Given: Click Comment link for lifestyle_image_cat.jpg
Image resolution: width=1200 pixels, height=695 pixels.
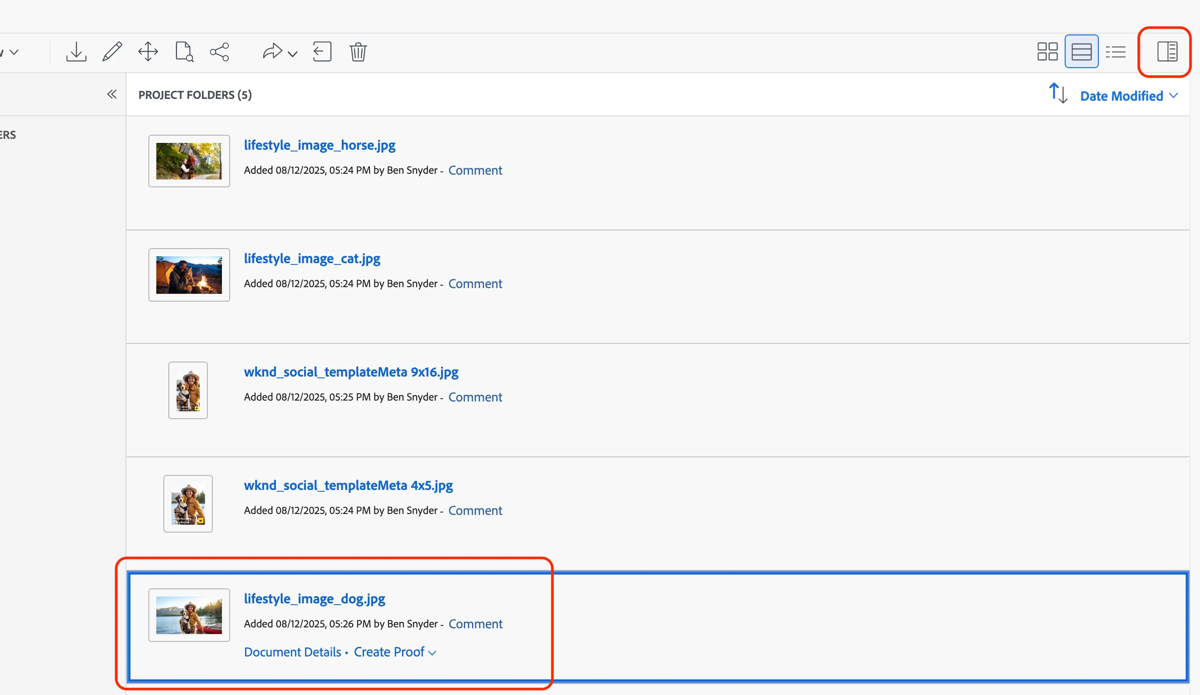Looking at the screenshot, I should click(x=475, y=283).
